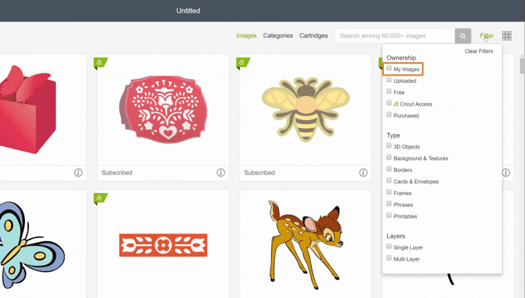Click green Cricut Access logo in filter list
This screenshot has height=298, width=525.
[x=396, y=104]
